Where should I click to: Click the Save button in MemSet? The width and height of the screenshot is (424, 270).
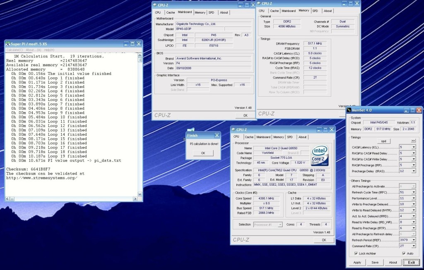pos(375,263)
